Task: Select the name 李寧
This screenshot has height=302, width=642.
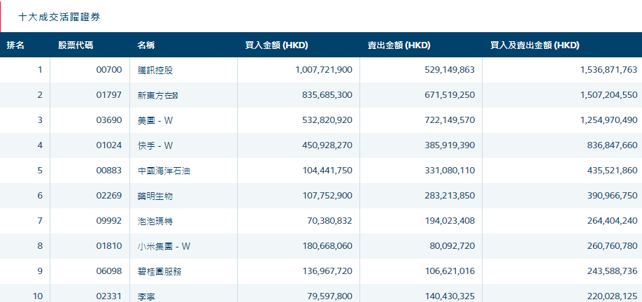Action: [147, 296]
